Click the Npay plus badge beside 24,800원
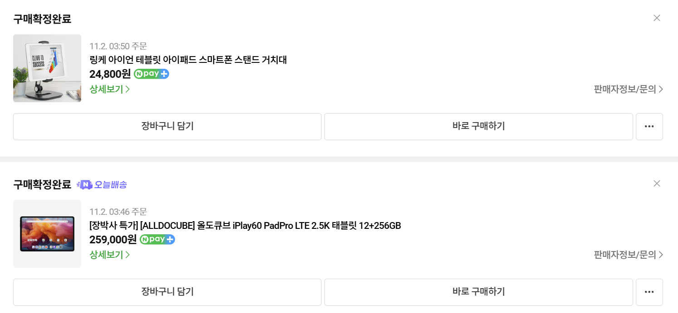The height and width of the screenshot is (313, 678). click(x=151, y=74)
